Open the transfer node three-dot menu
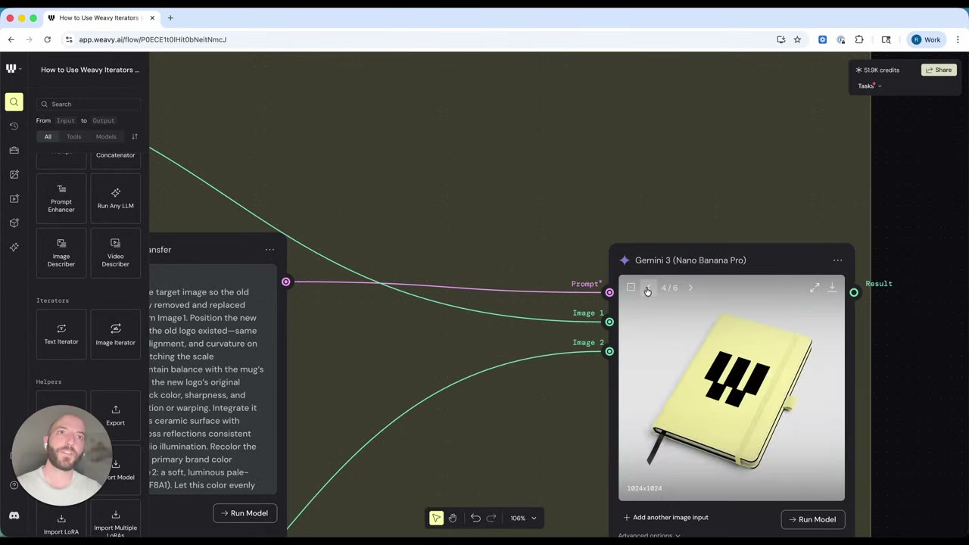The width and height of the screenshot is (969, 545). pos(270,250)
